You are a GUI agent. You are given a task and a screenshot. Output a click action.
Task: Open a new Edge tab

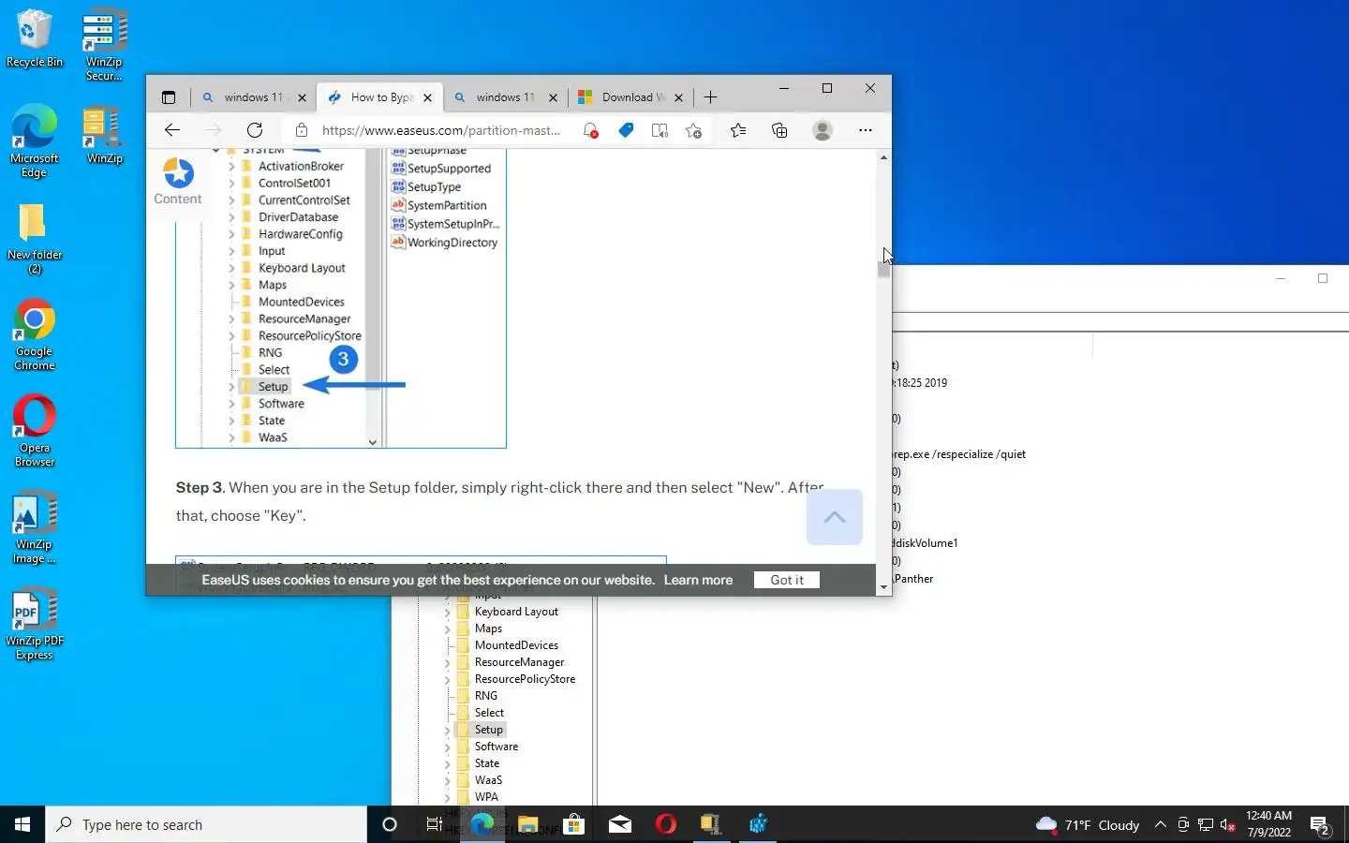711,97
